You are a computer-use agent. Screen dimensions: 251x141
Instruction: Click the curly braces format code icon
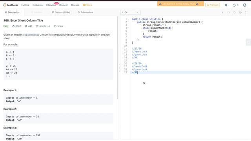point(228,12)
